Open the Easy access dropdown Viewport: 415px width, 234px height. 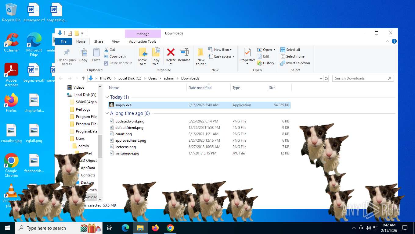[222, 56]
